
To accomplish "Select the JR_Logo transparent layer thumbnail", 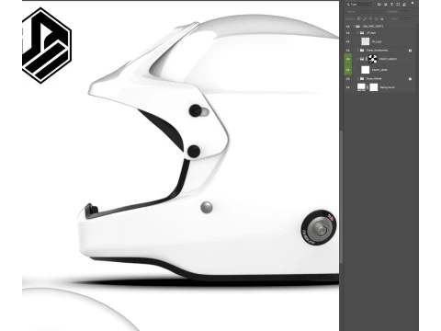I will pos(366,41).
